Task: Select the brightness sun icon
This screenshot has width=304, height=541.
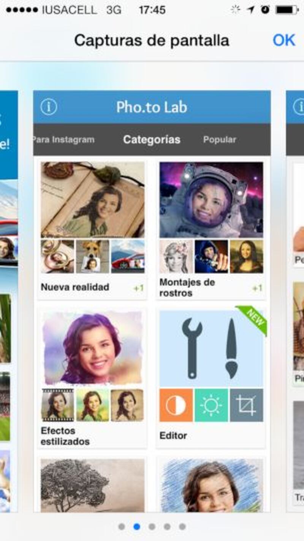Action: tap(211, 405)
